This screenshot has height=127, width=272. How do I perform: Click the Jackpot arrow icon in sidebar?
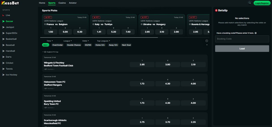pos(3,27)
